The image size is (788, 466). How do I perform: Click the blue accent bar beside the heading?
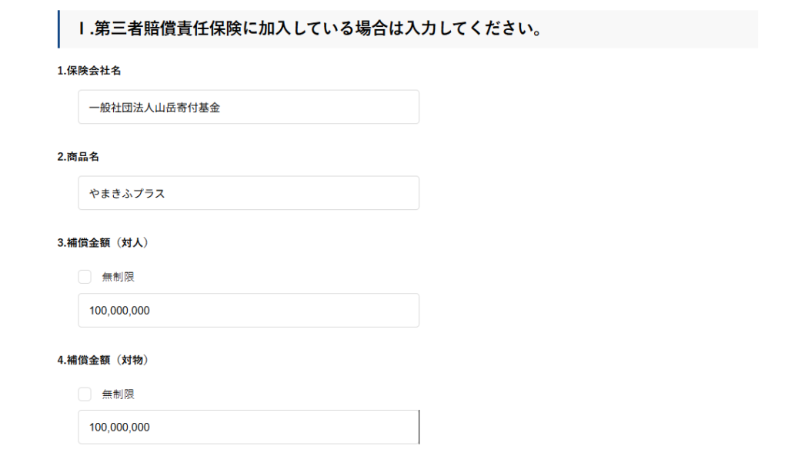pos(58,29)
